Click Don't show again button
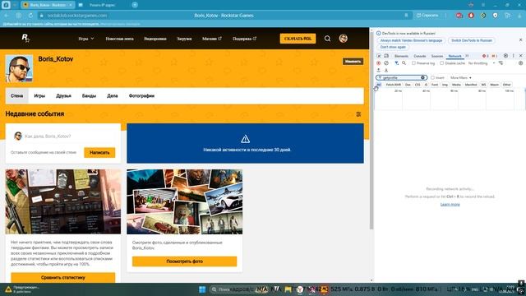This screenshot has width=526, height=296. click(x=393, y=48)
